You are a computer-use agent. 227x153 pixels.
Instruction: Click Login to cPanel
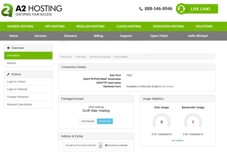pos(29,82)
